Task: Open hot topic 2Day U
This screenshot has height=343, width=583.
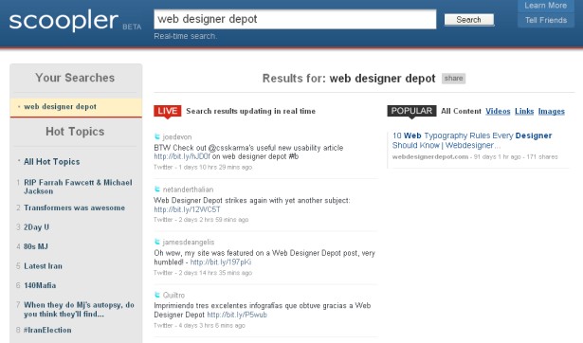Action: (x=36, y=227)
